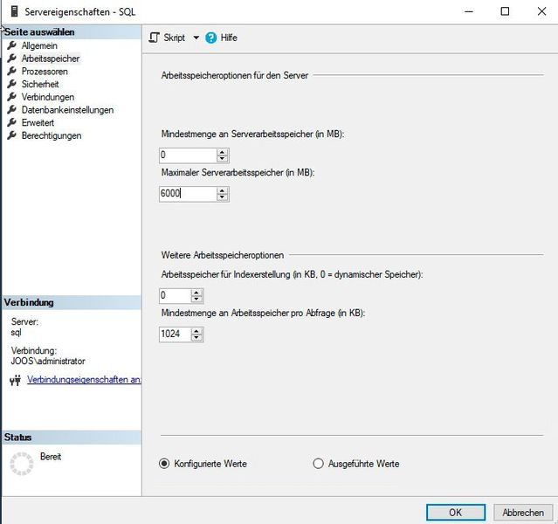Click the wrench icon beside Berechtigungen

[x=11, y=135]
